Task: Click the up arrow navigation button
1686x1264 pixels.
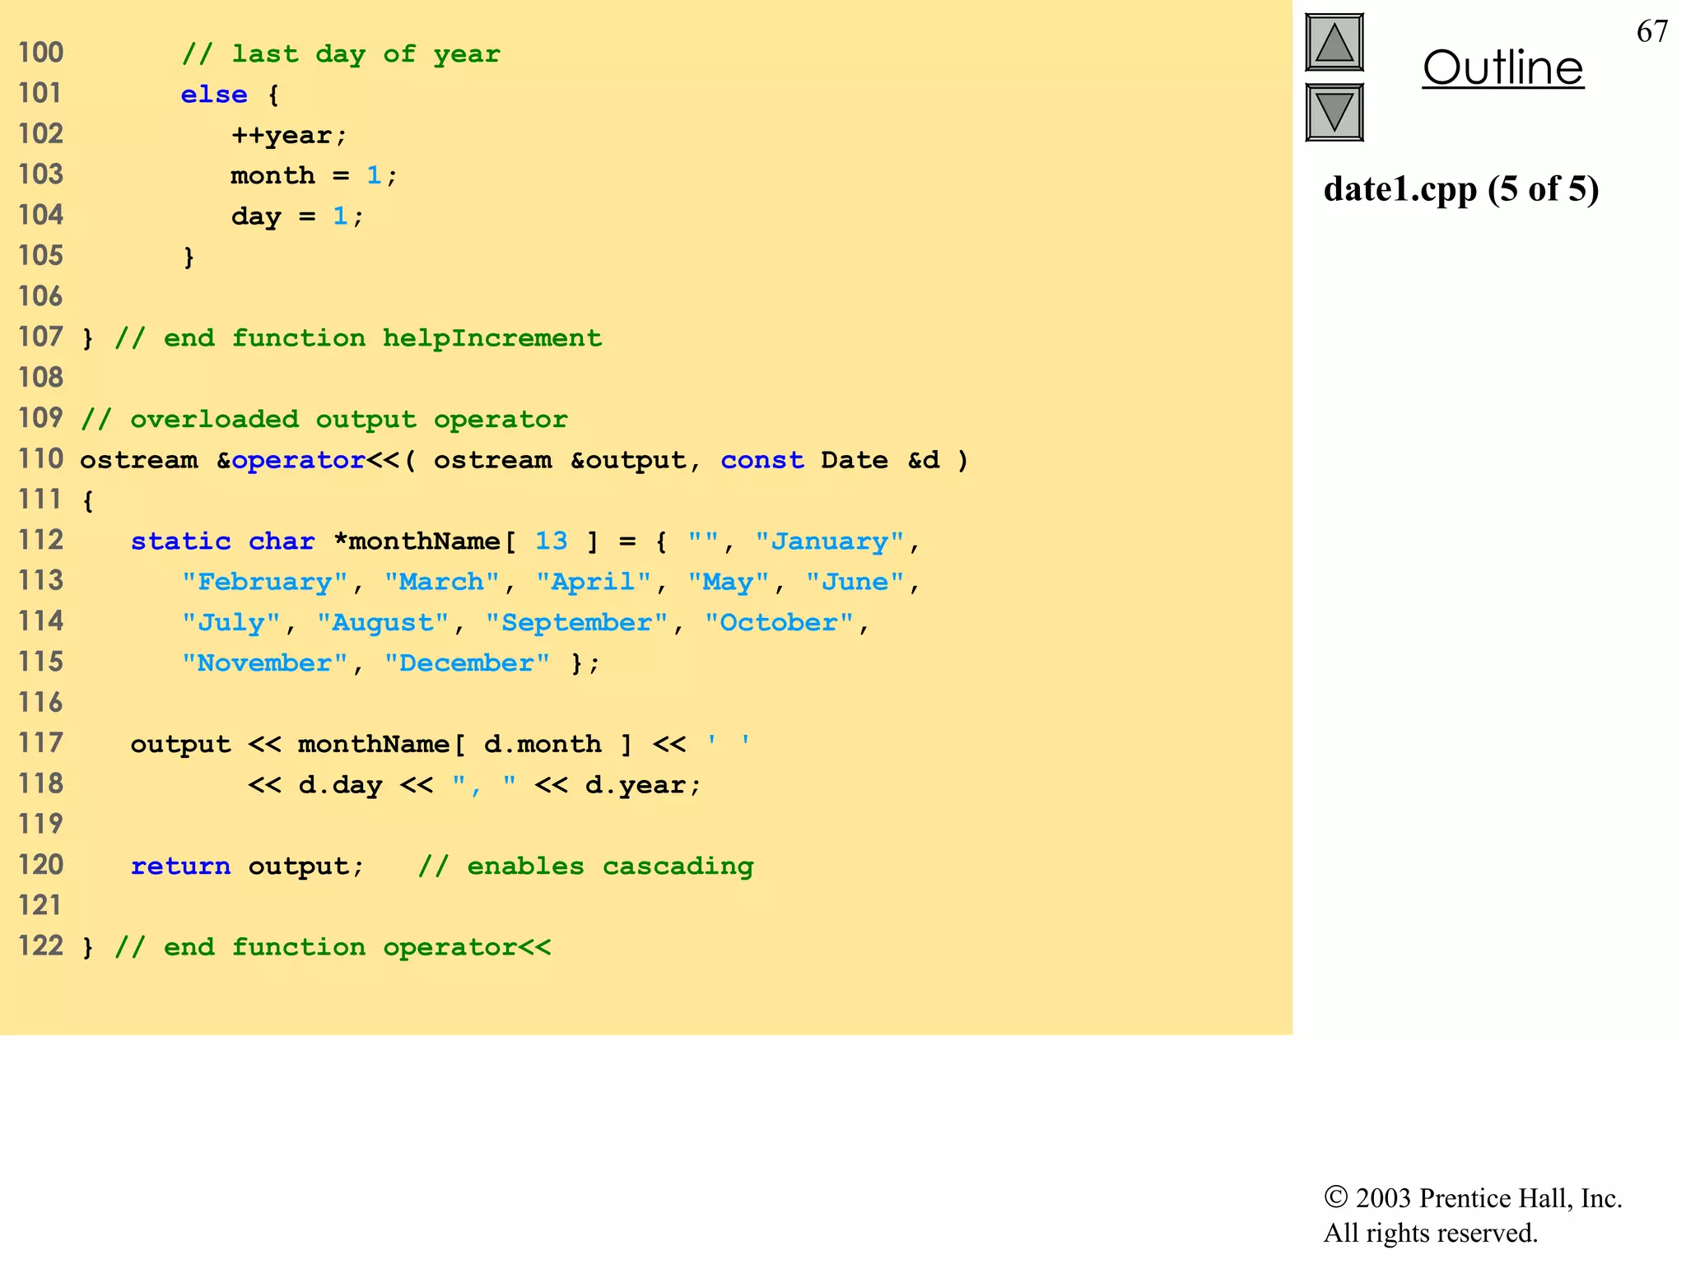Action: click(x=1334, y=43)
